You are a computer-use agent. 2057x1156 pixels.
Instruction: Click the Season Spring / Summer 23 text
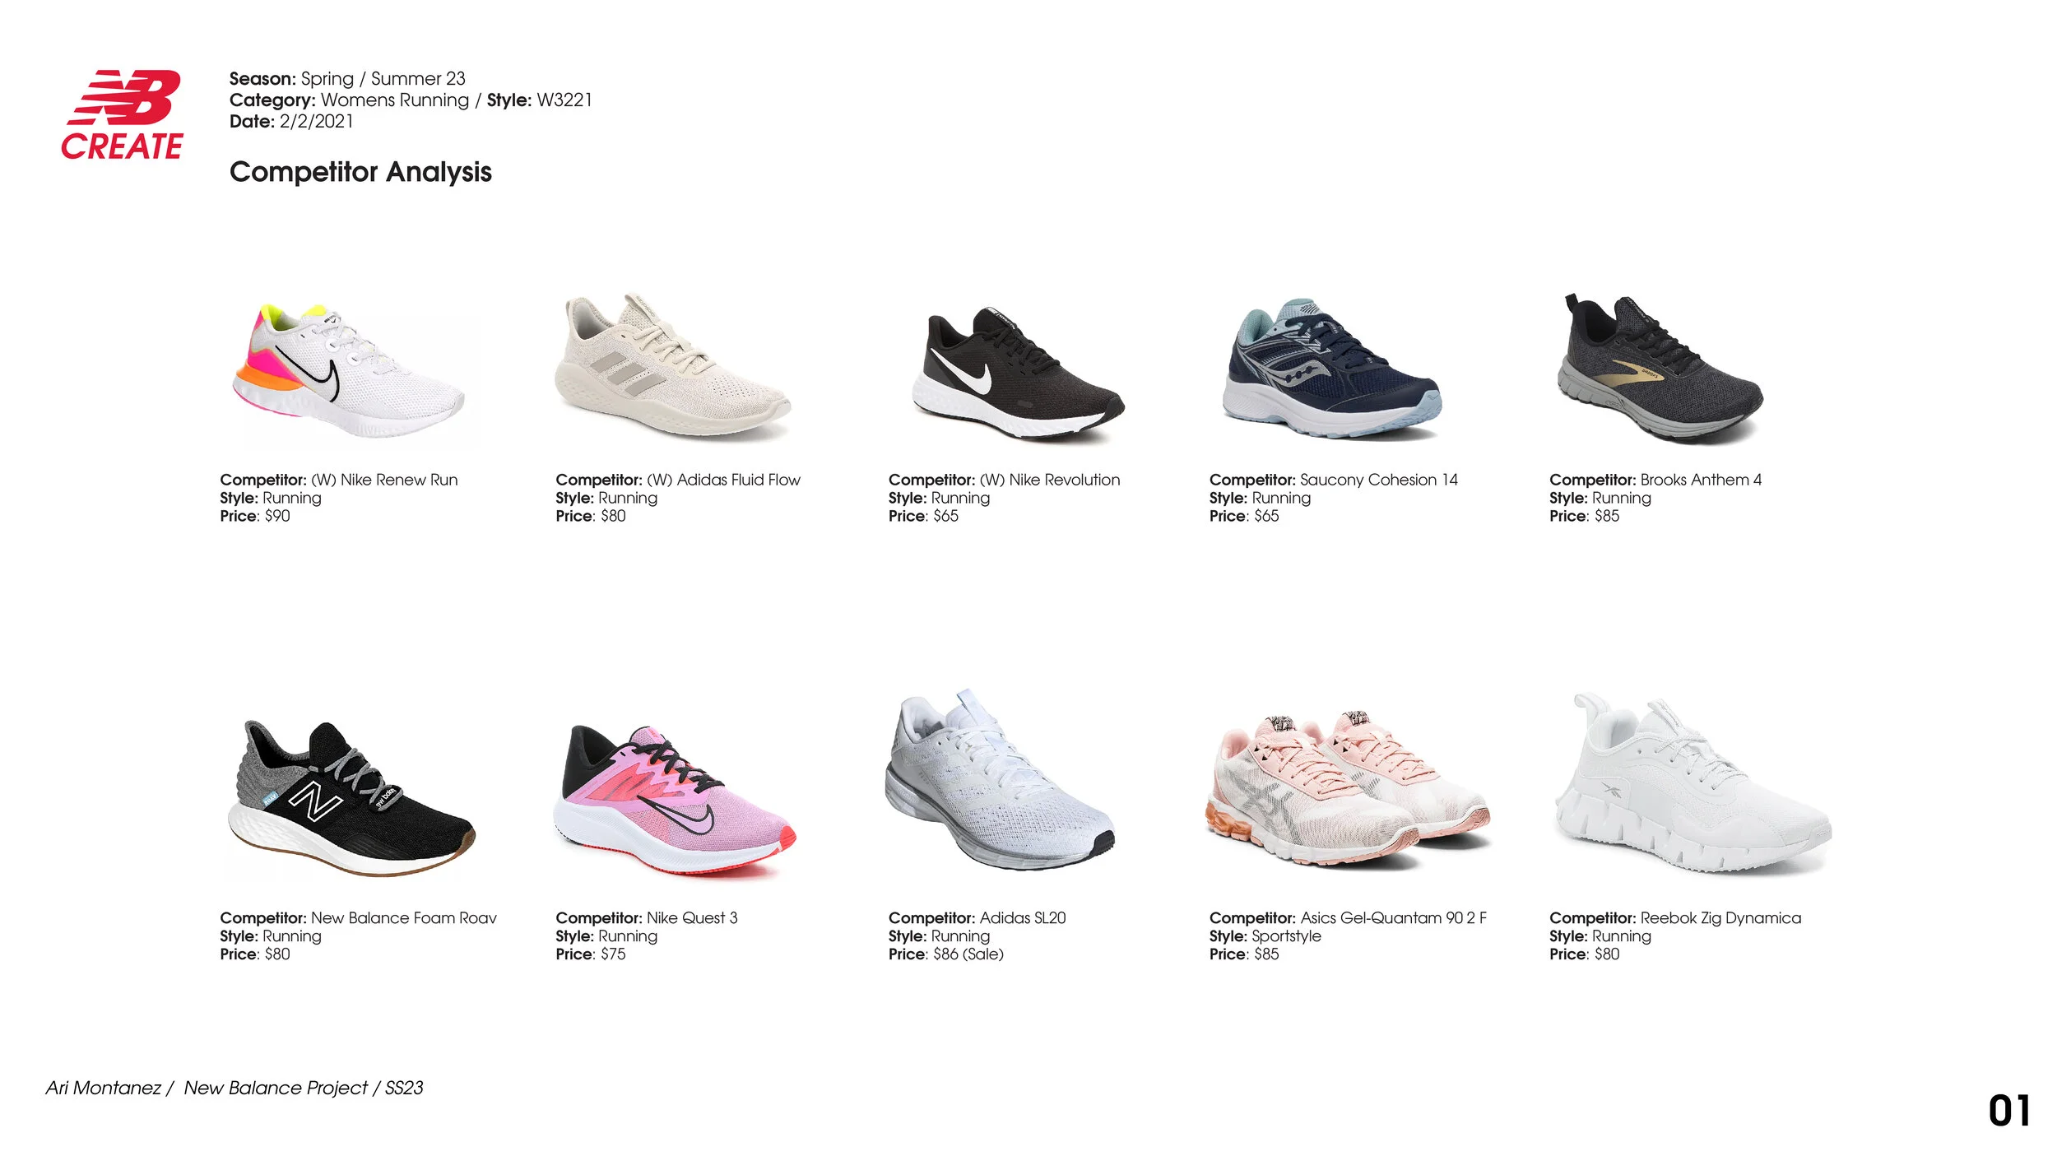[347, 78]
